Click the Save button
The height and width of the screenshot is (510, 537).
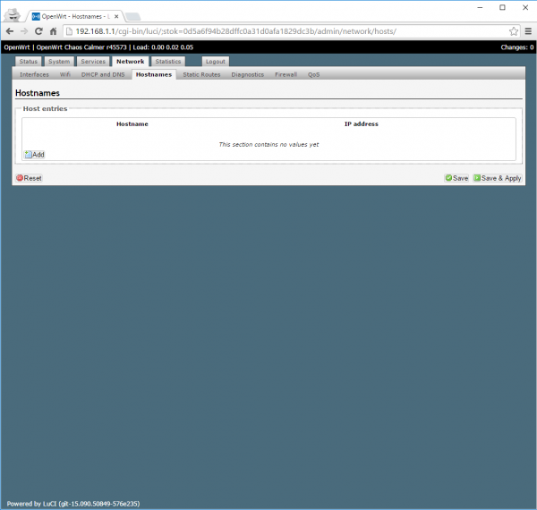456,178
